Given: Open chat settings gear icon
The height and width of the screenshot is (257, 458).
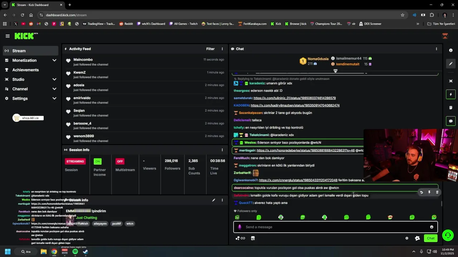Looking at the screenshot, I should [407, 238].
